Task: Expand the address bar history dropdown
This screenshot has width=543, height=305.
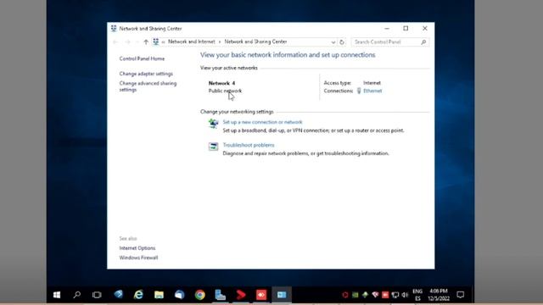Action: (x=333, y=42)
